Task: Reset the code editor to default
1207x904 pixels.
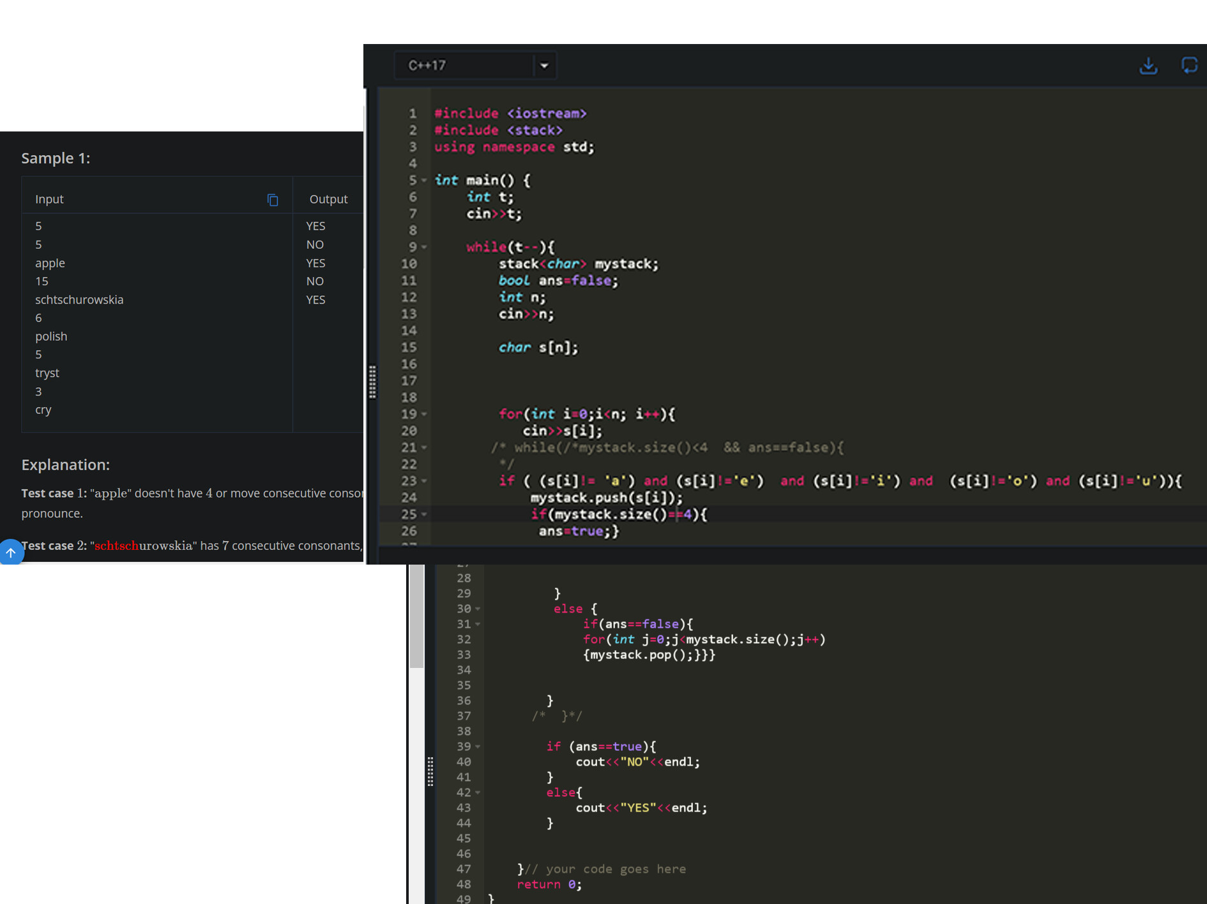Action: 1189,66
